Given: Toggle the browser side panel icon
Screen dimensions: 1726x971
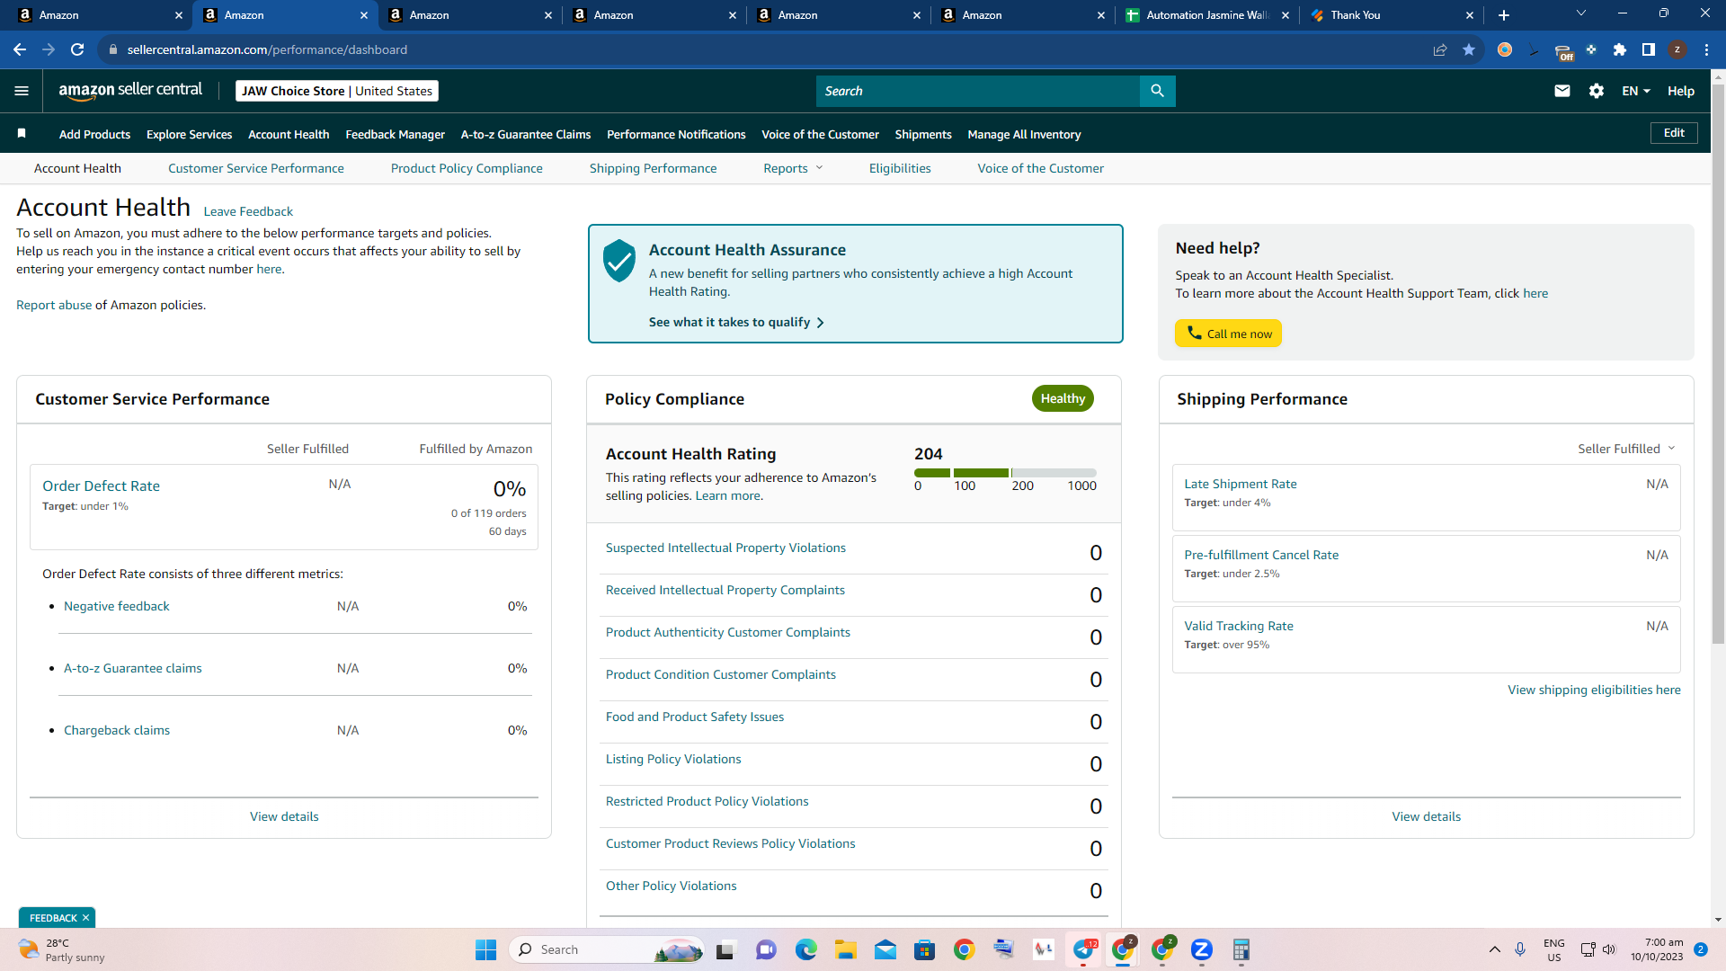Looking at the screenshot, I should [1649, 49].
